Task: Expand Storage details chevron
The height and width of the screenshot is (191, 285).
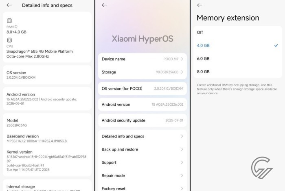Action: tap(182, 72)
